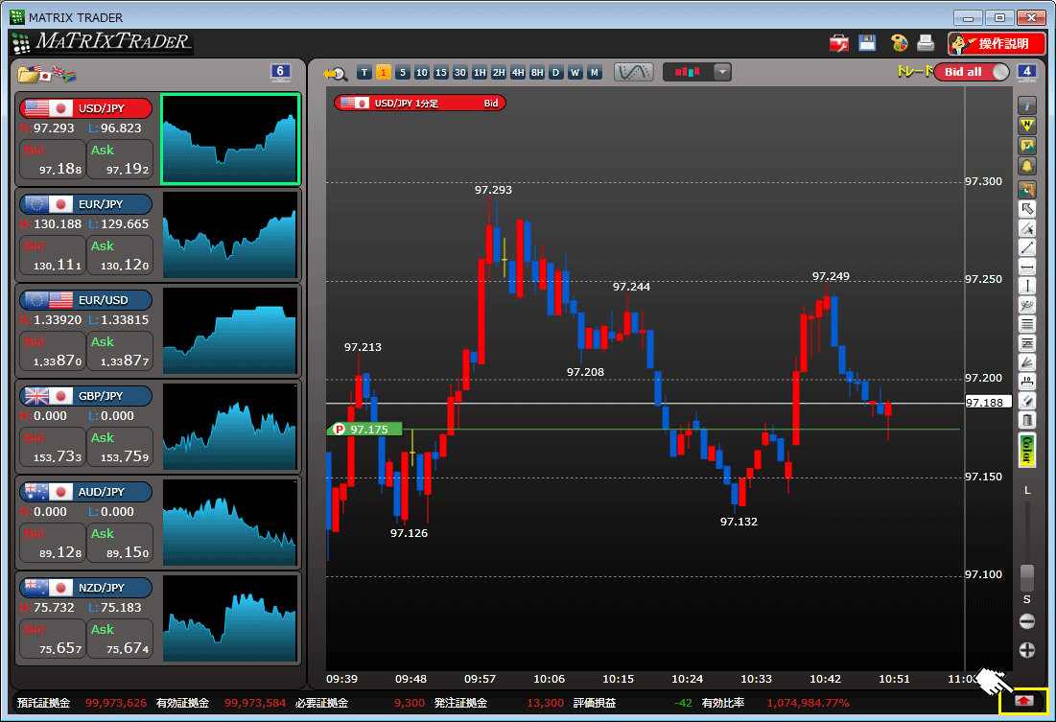Click the yellow N news icon
The height and width of the screenshot is (722, 1056).
point(1026,126)
